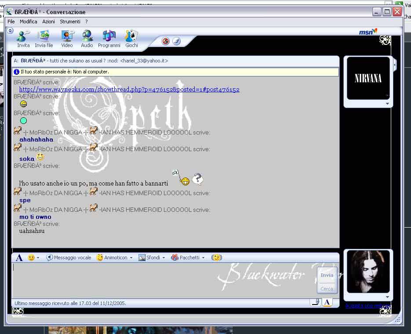Open the font settings letter A icon
The width and height of the screenshot is (411, 334).
pyautogui.click(x=19, y=258)
